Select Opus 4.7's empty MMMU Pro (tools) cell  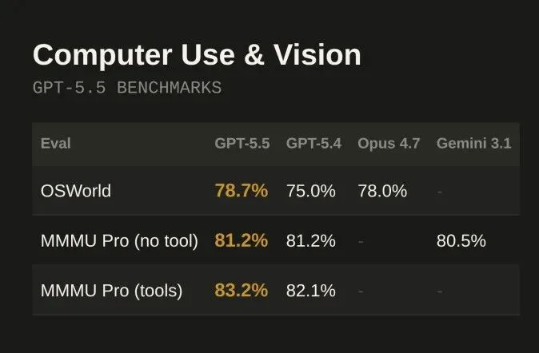pyautogui.click(x=361, y=292)
